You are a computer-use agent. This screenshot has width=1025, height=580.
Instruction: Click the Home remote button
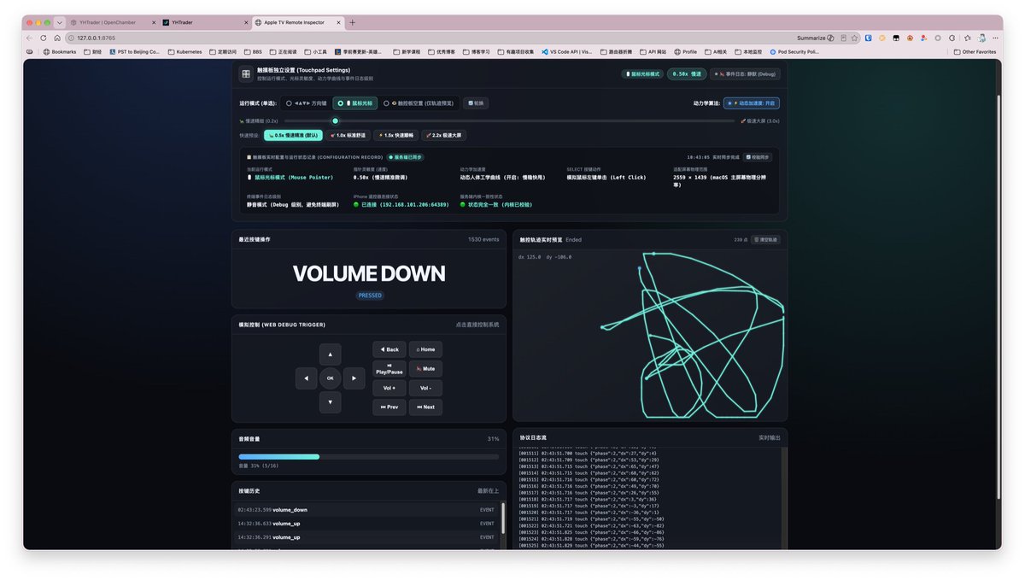pyautogui.click(x=425, y=349)
